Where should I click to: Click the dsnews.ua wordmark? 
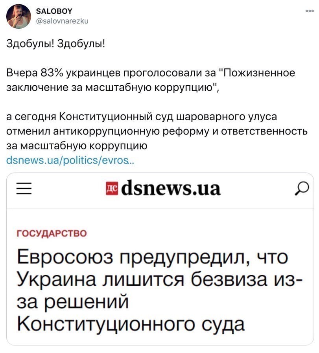[x=171, y=188]
